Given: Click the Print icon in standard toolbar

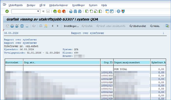Looking at the screenshot, I should (71, 11).
